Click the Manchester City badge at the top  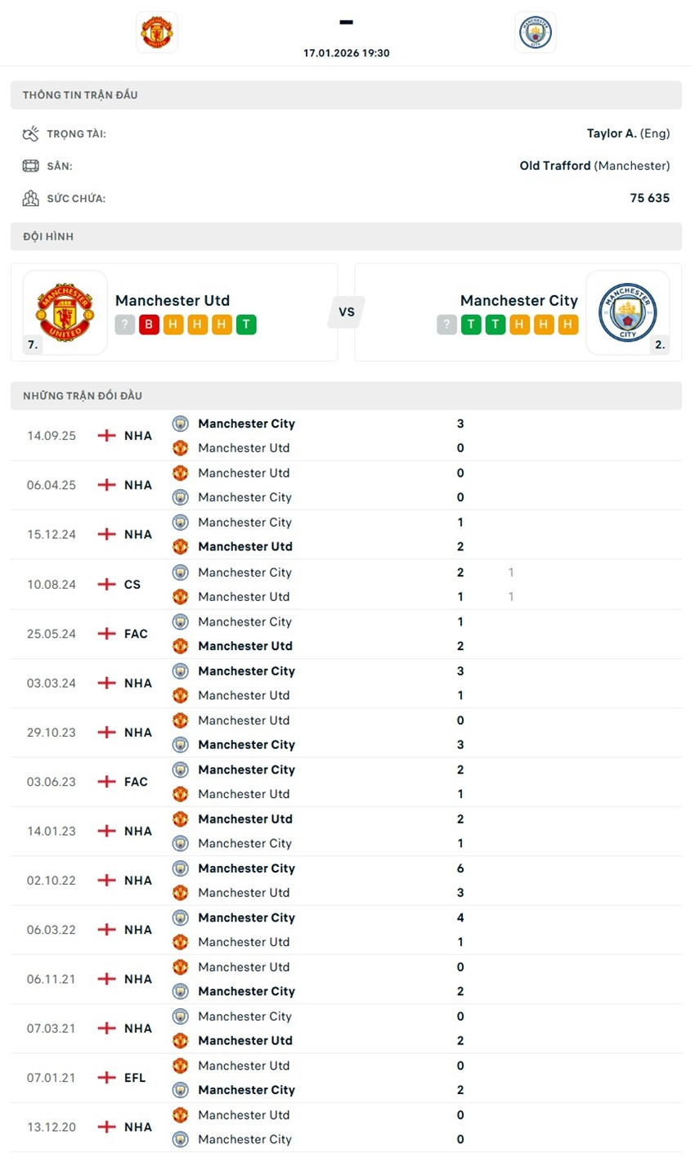click(536, 32)
